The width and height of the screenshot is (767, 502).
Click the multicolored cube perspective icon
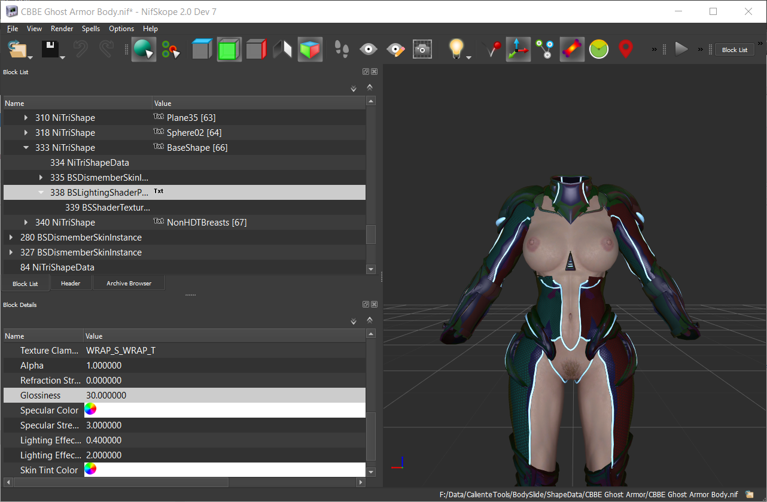[x=310, y=50]
